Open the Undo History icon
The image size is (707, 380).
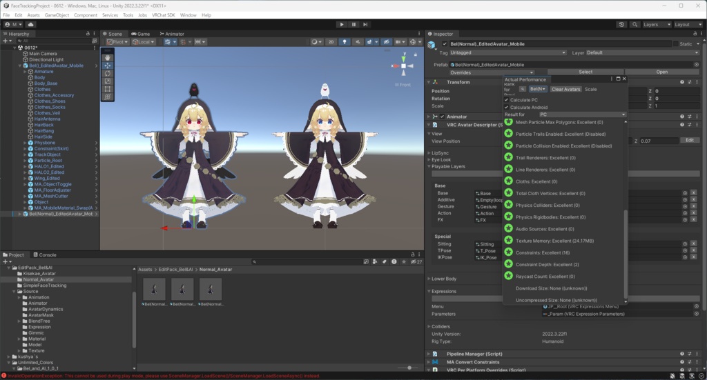click(621, 24)
